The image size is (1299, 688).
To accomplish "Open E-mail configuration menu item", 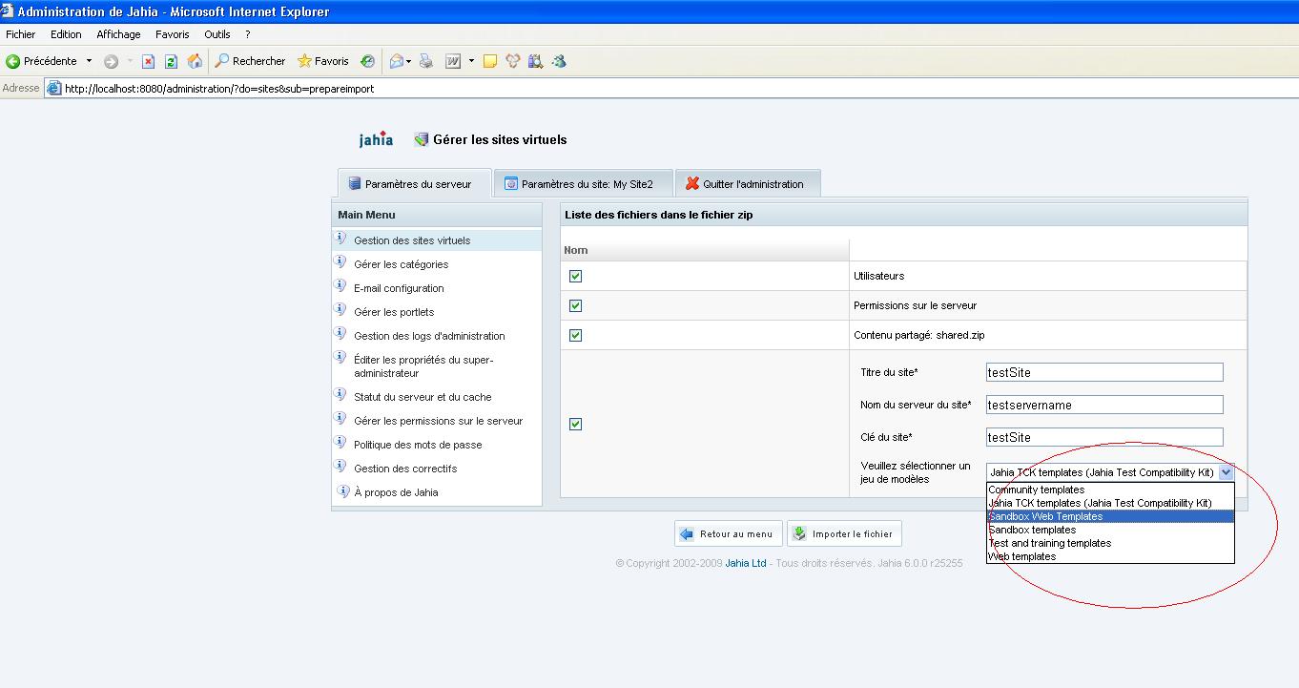I will pos(399,288).
